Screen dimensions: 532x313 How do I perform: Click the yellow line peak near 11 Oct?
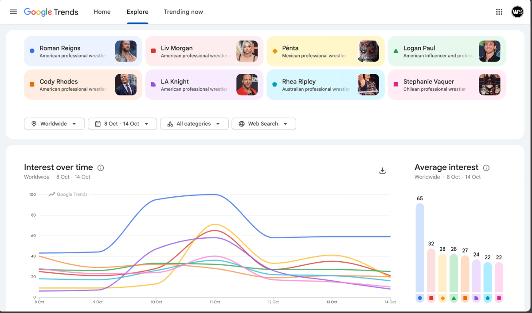[215, 224]
